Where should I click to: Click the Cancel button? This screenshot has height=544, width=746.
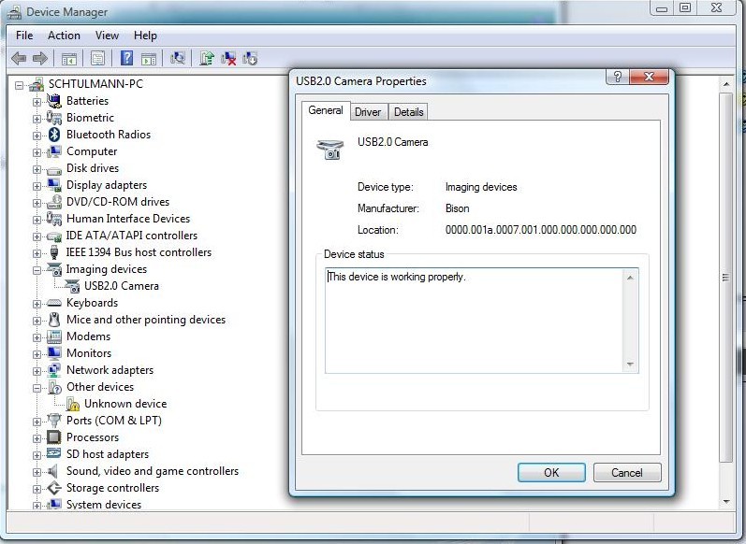[x=627, y=473]
